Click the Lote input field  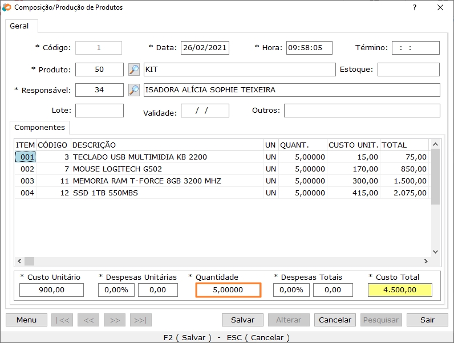pyautogui.click(x=99, y=111)
